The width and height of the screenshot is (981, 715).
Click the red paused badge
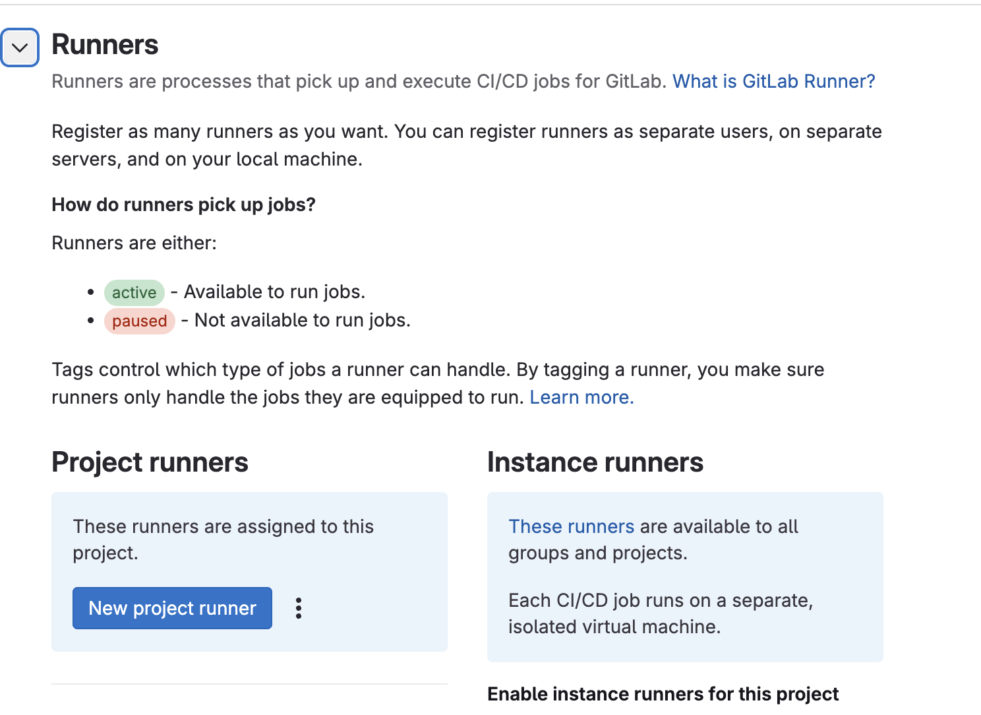140,321
